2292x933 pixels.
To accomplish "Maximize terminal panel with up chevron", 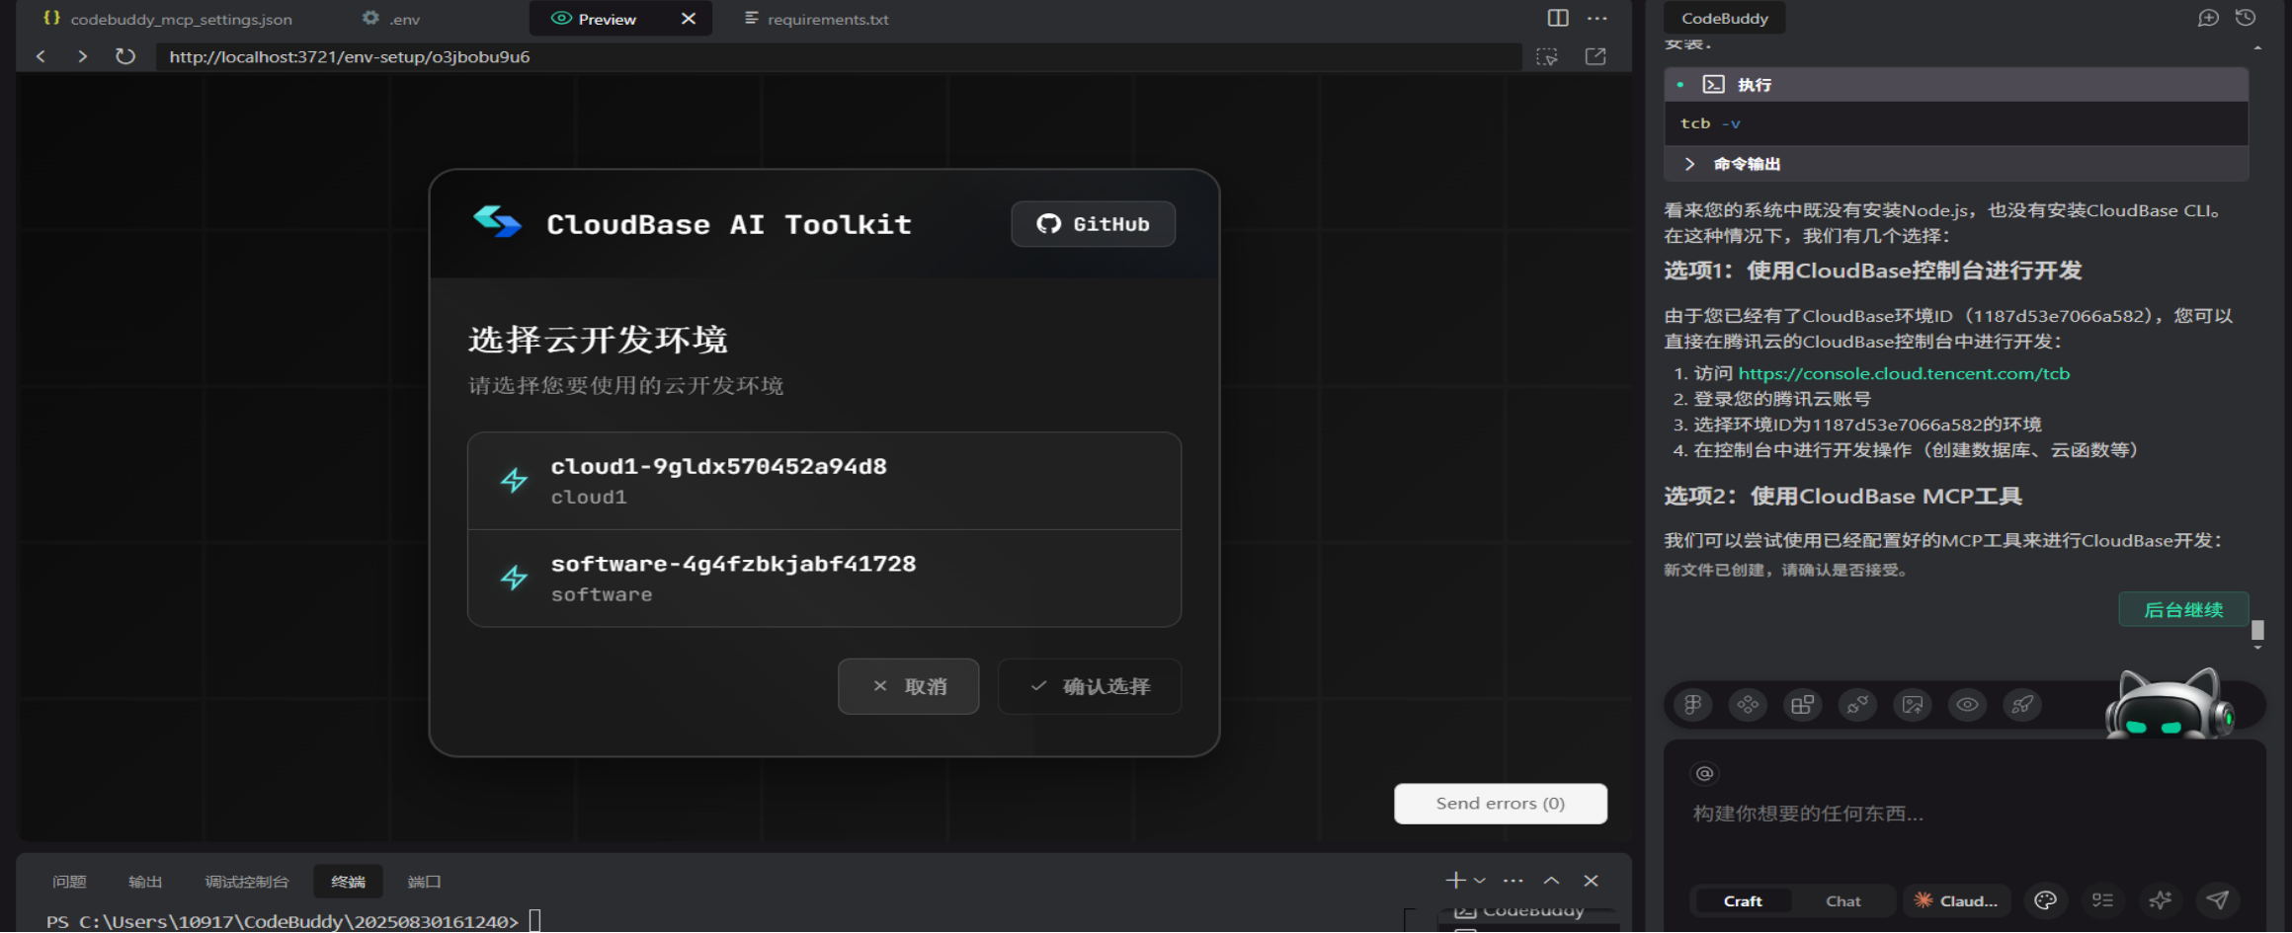I will coord(1552,880).
